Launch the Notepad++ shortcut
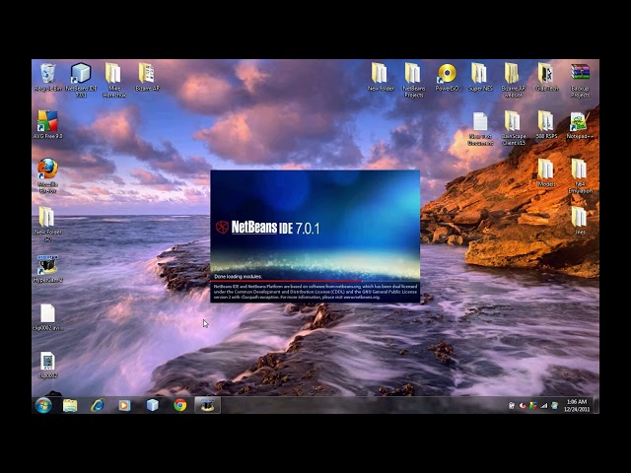The image size is (631, 473). coord(580,125)
